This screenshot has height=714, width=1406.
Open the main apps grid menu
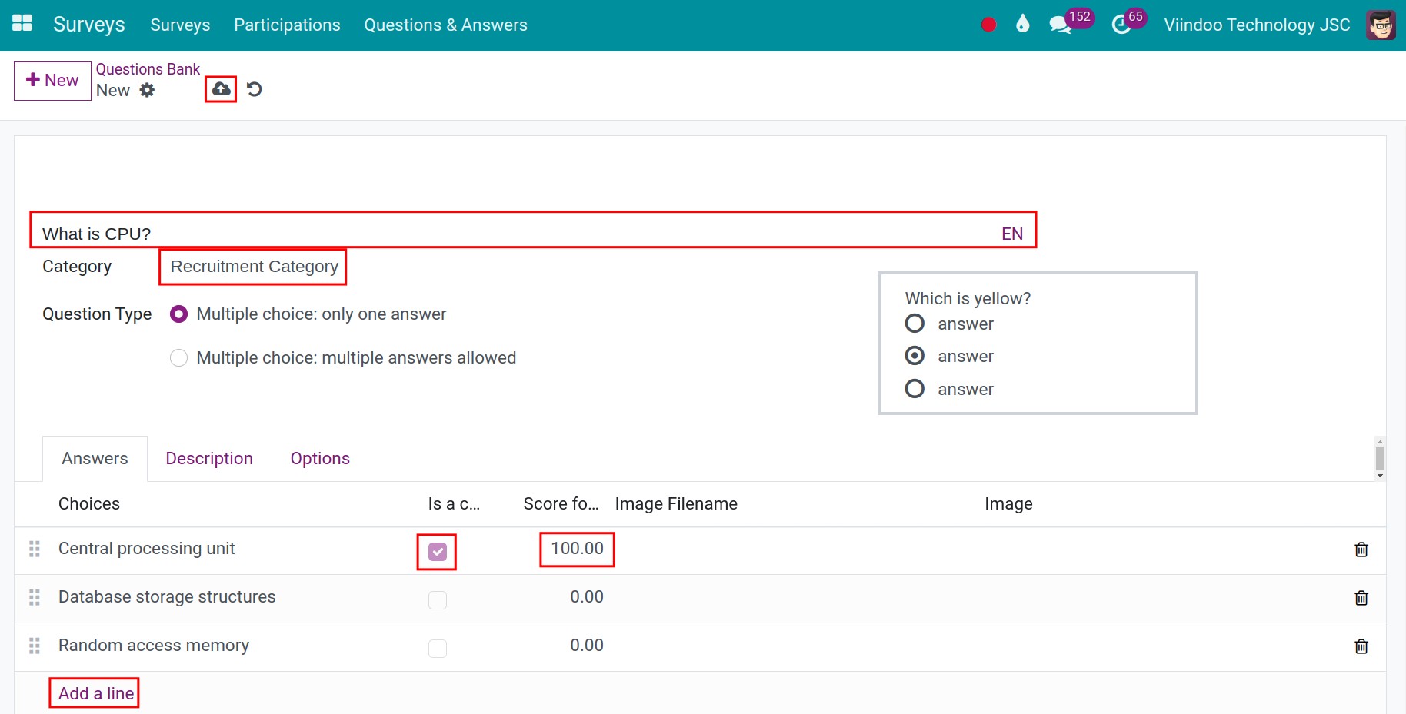22,23
